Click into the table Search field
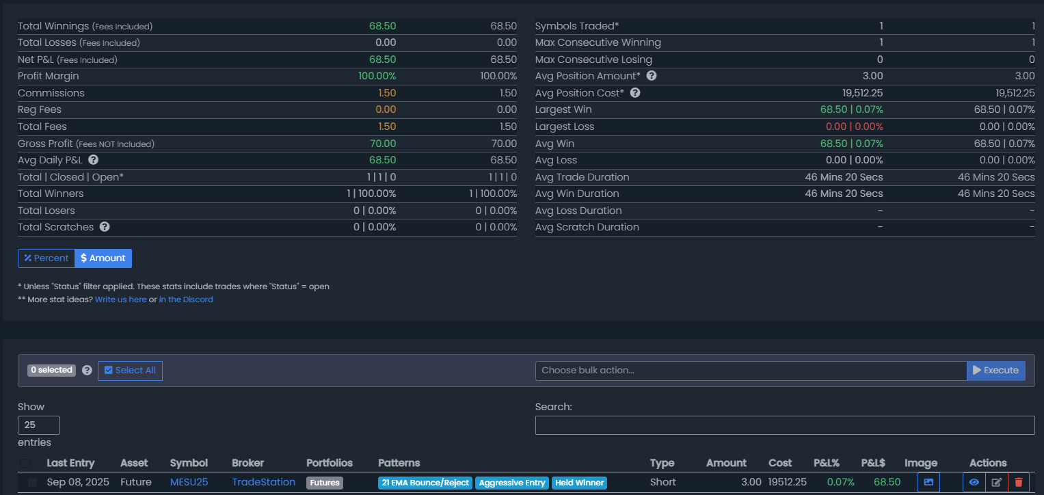Image resolution: width=1044 pixels, height=495 pixels. (784, 425)
